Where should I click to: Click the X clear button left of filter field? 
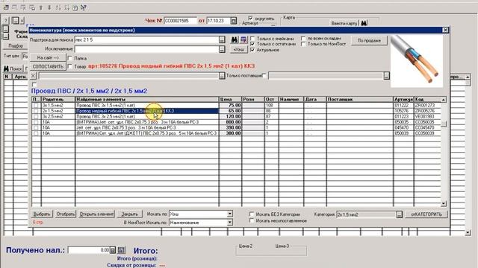point(33,76)
